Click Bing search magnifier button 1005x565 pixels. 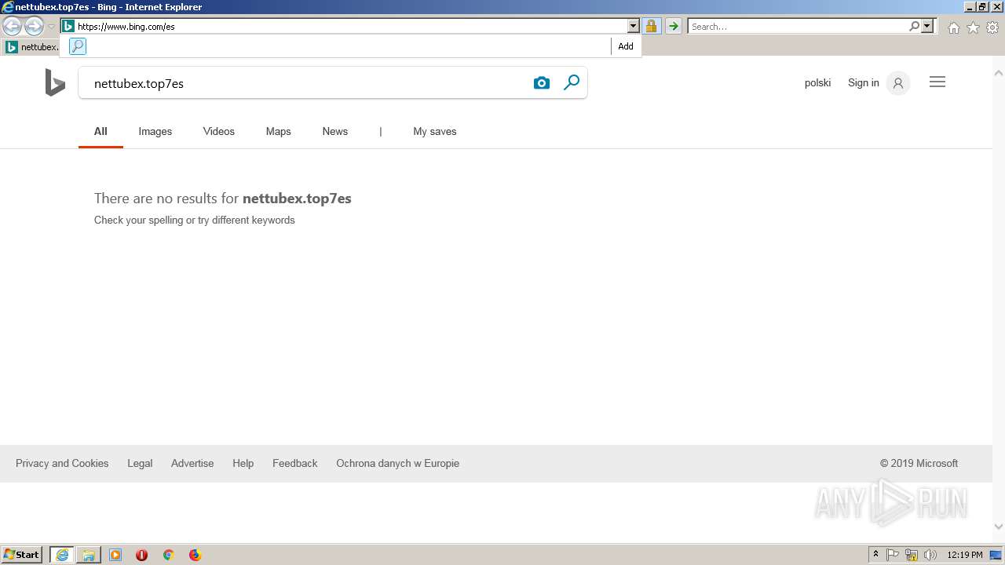coord(572,82)
